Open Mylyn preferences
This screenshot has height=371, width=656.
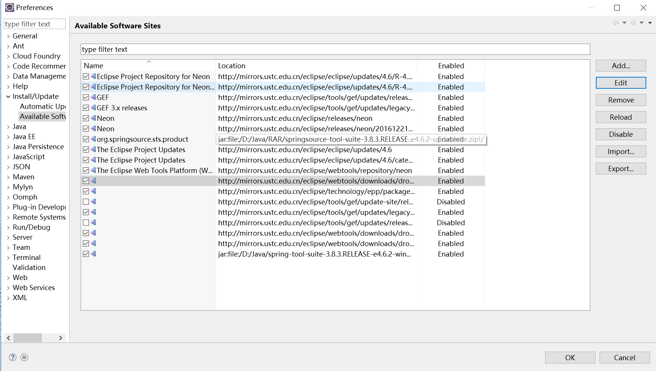tap(23, 187)
